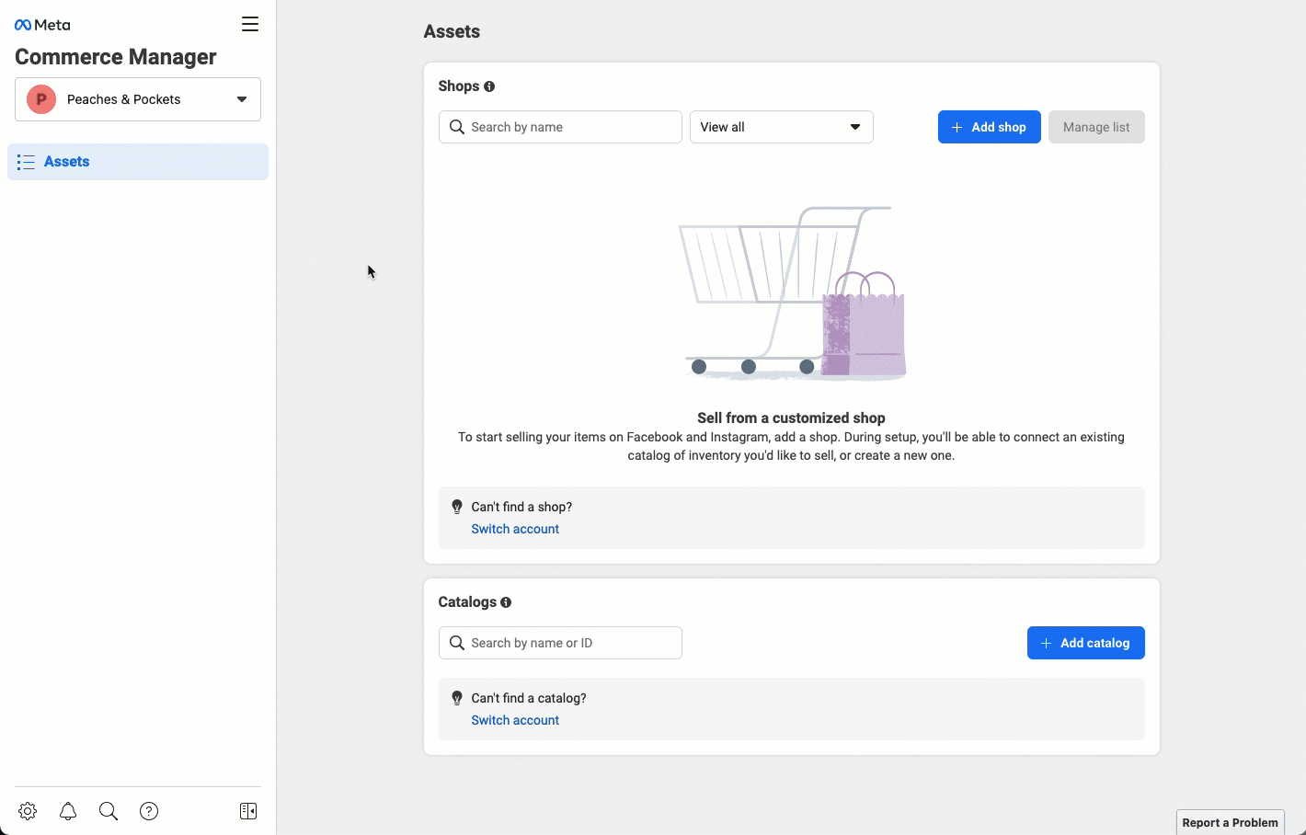This screenshot has width=1306, height=835.
Task: Select Assets in the sidebar
Action: coord(138,162)
